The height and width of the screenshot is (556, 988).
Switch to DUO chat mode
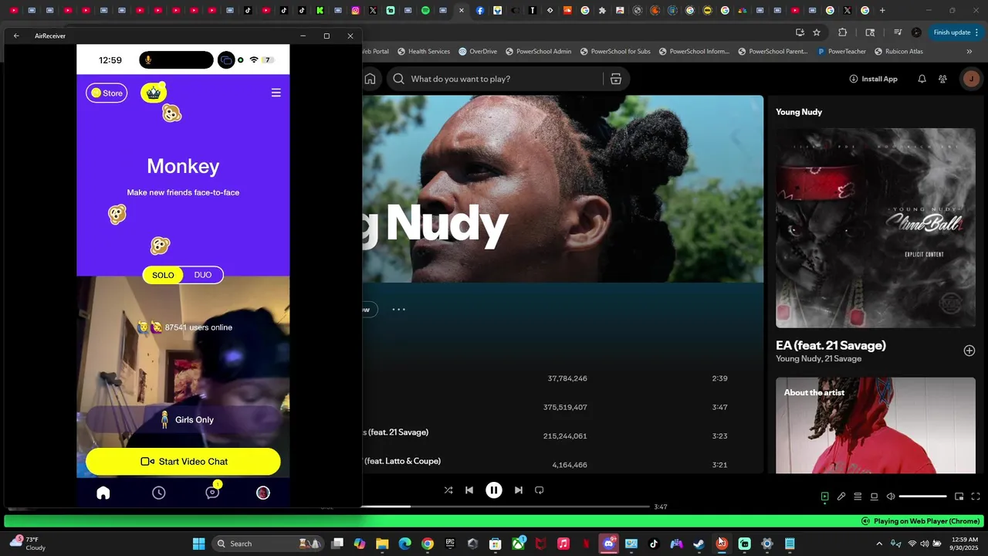tap(203, 275)
